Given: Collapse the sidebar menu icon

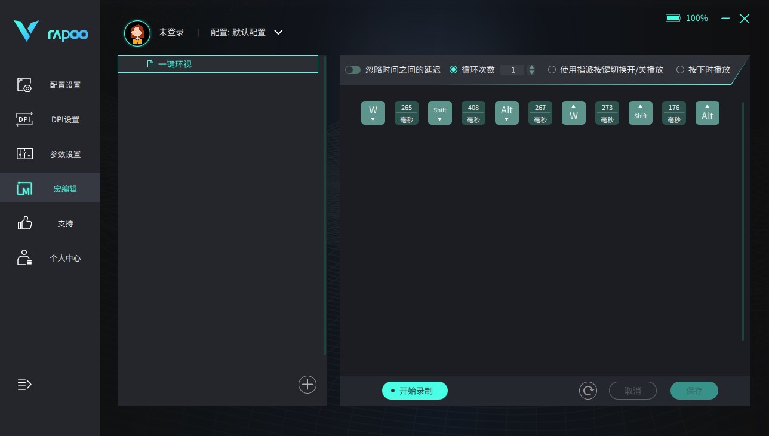Looking at the screenshot, I should (24, 384).
